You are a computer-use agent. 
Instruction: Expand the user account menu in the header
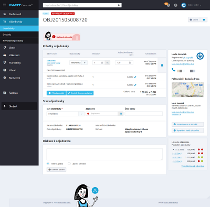[194, 5]
